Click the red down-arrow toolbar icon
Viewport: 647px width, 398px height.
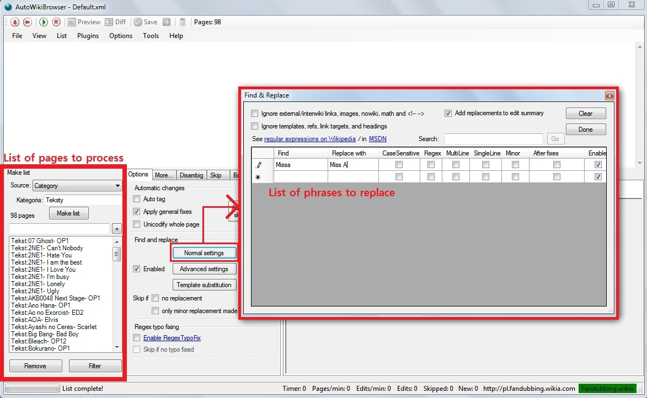15,22
